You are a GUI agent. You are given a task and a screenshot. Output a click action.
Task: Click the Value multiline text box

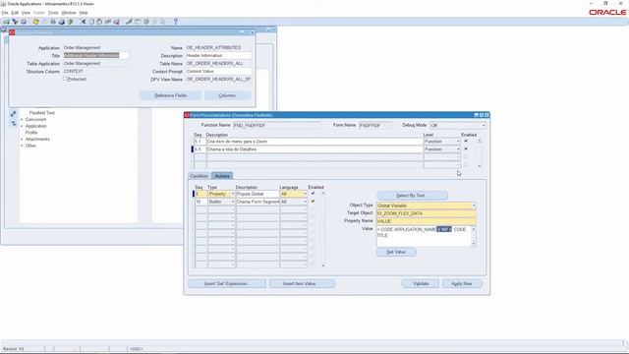[x=424, y=236]
